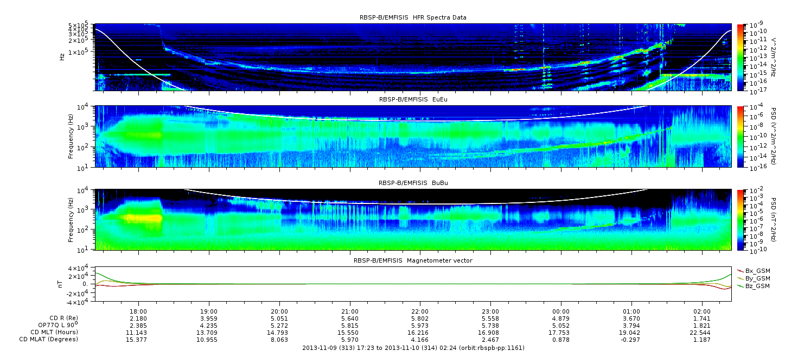Screen dimensions: 785x357
Task: Click the CD R (Re) row label
Action: 61,318
